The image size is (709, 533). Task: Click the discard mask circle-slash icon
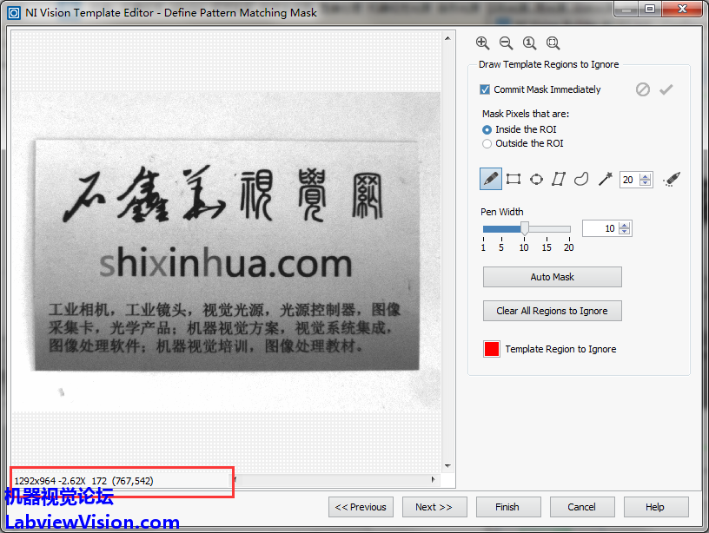pyautogui.click(x=643, y=89)
